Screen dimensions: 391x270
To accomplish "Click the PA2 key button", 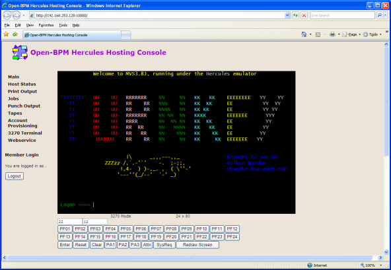I will coord(123,245).
